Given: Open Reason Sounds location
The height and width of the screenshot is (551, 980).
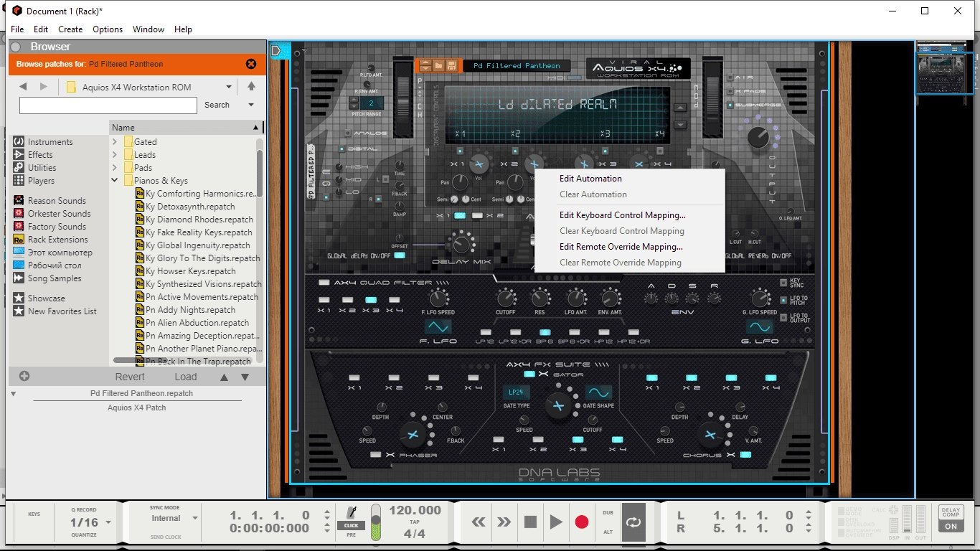Looking at the screenshot, I should pos(50,201).
